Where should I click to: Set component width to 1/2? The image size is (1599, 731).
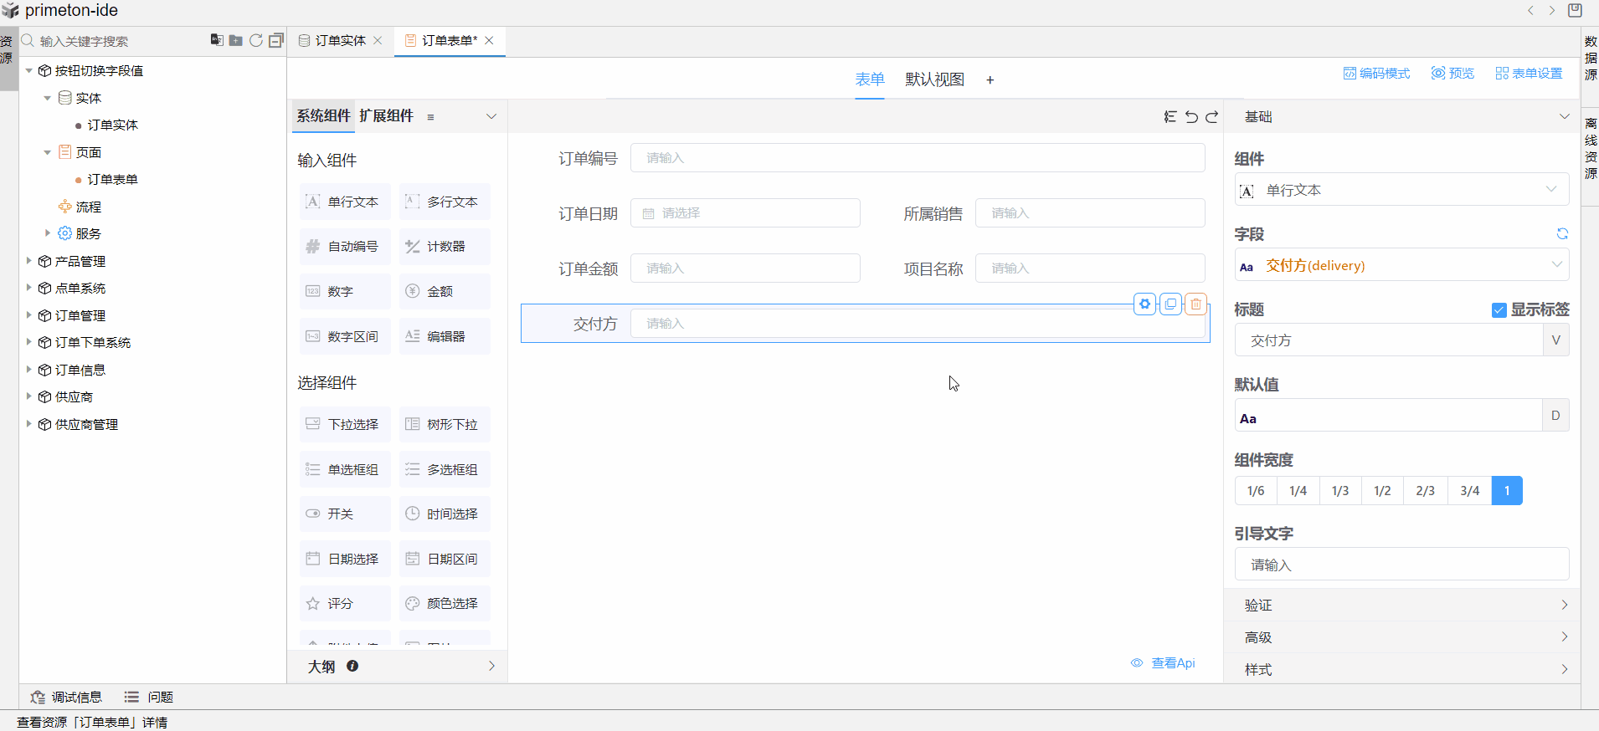click(x=1382, y=491)
